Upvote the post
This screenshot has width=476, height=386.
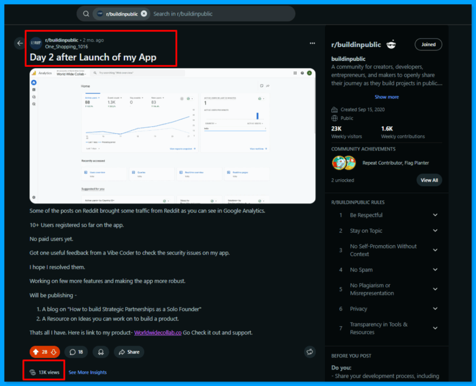coord(36,352)
